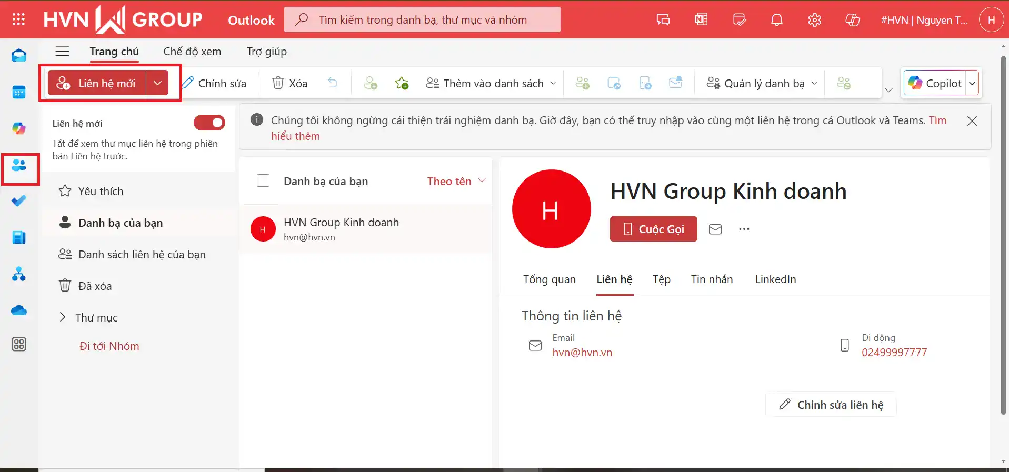Open the app launcher grid
1009x472 pixels.
click(18, 19)
